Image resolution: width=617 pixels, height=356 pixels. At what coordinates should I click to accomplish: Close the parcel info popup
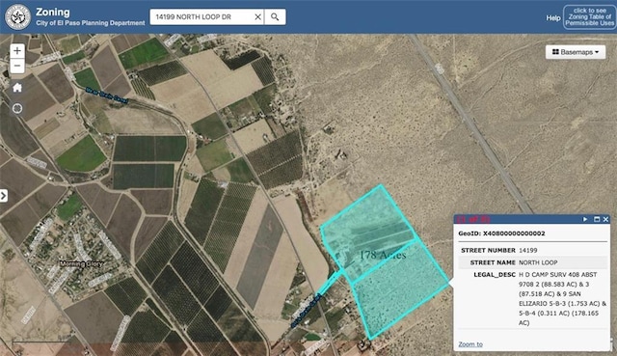coord(605,219)
